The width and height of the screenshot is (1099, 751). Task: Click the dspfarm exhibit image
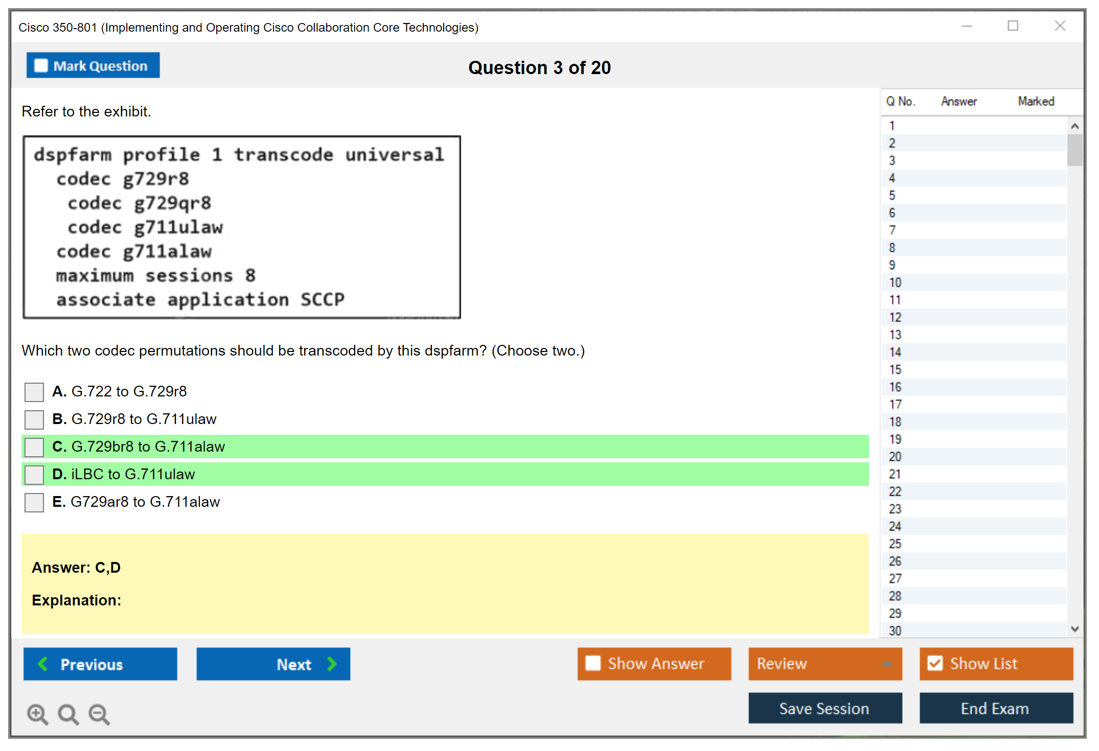click(x=242, y=227)
